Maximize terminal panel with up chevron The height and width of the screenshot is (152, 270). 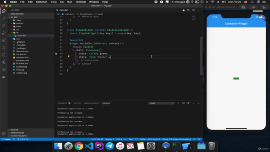pyautogui.click(x=193, y=103)
